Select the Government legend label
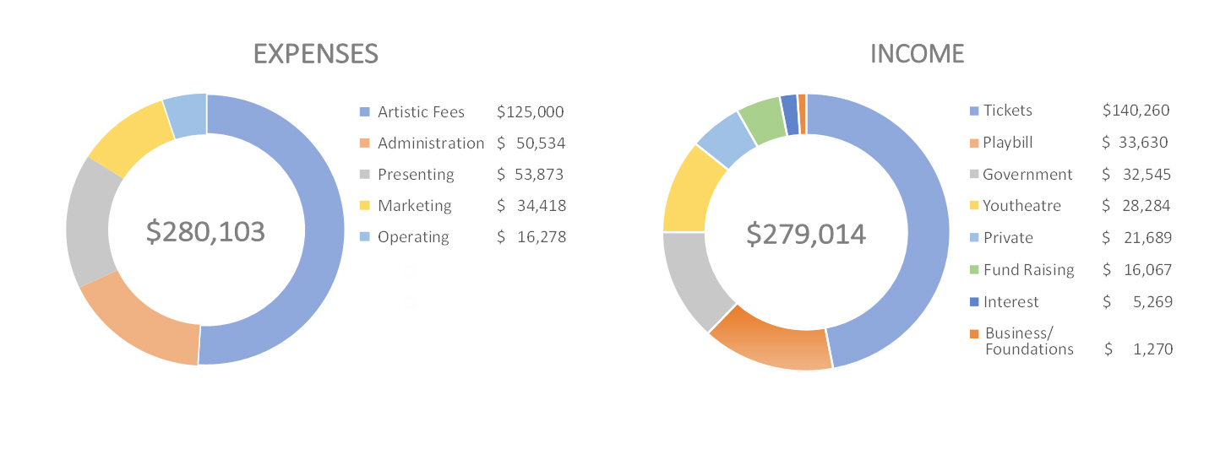 point(1027,175)
